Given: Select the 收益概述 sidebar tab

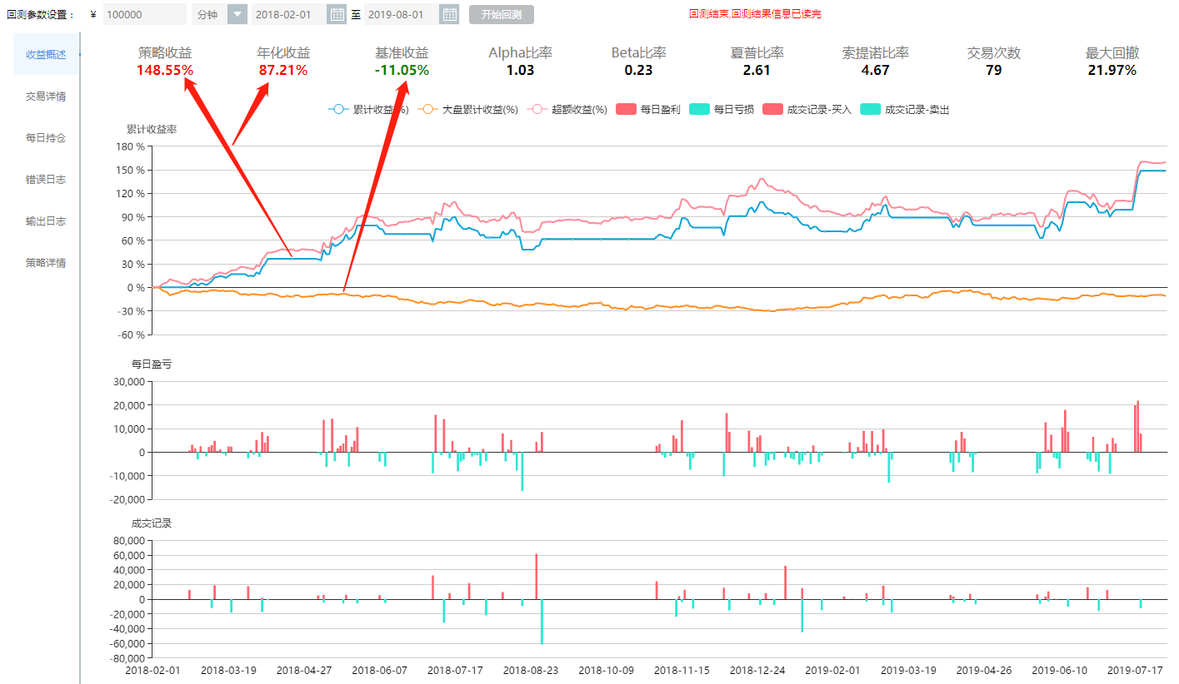Looking at the screenshot, I should (x=46, y=55).
